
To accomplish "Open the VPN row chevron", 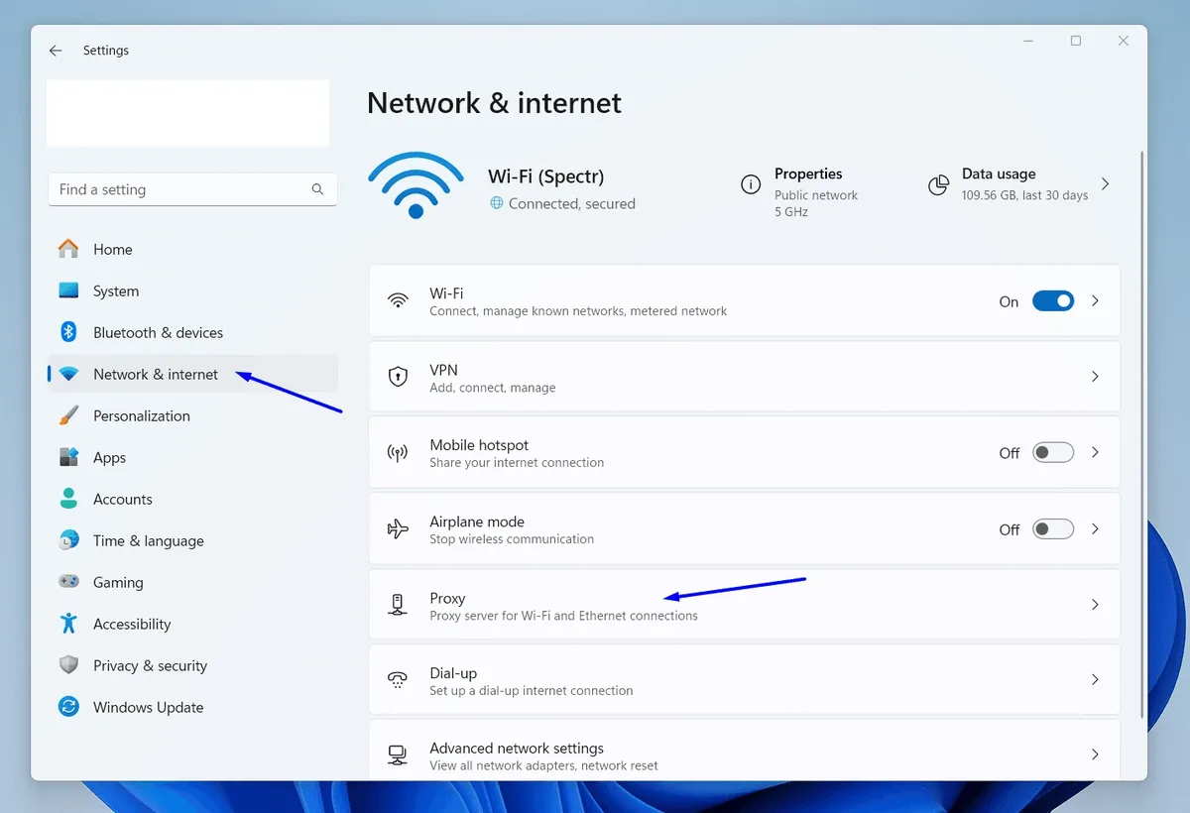I will click(x=1095, y=377).
